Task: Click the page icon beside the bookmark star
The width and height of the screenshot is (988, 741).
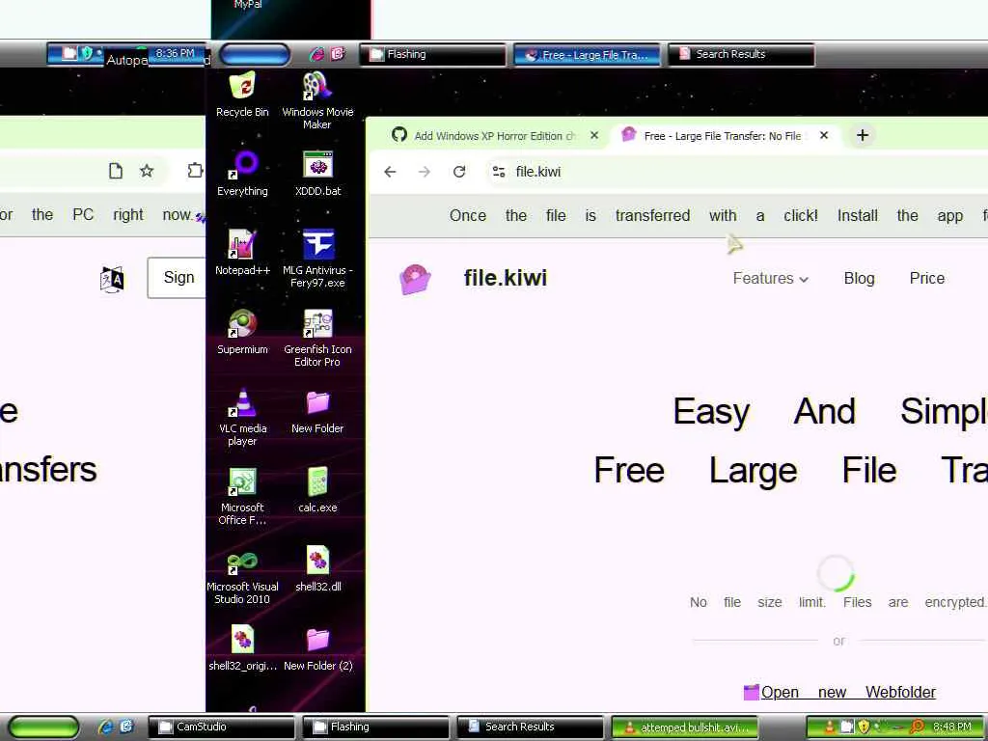Action: [116, 171]
